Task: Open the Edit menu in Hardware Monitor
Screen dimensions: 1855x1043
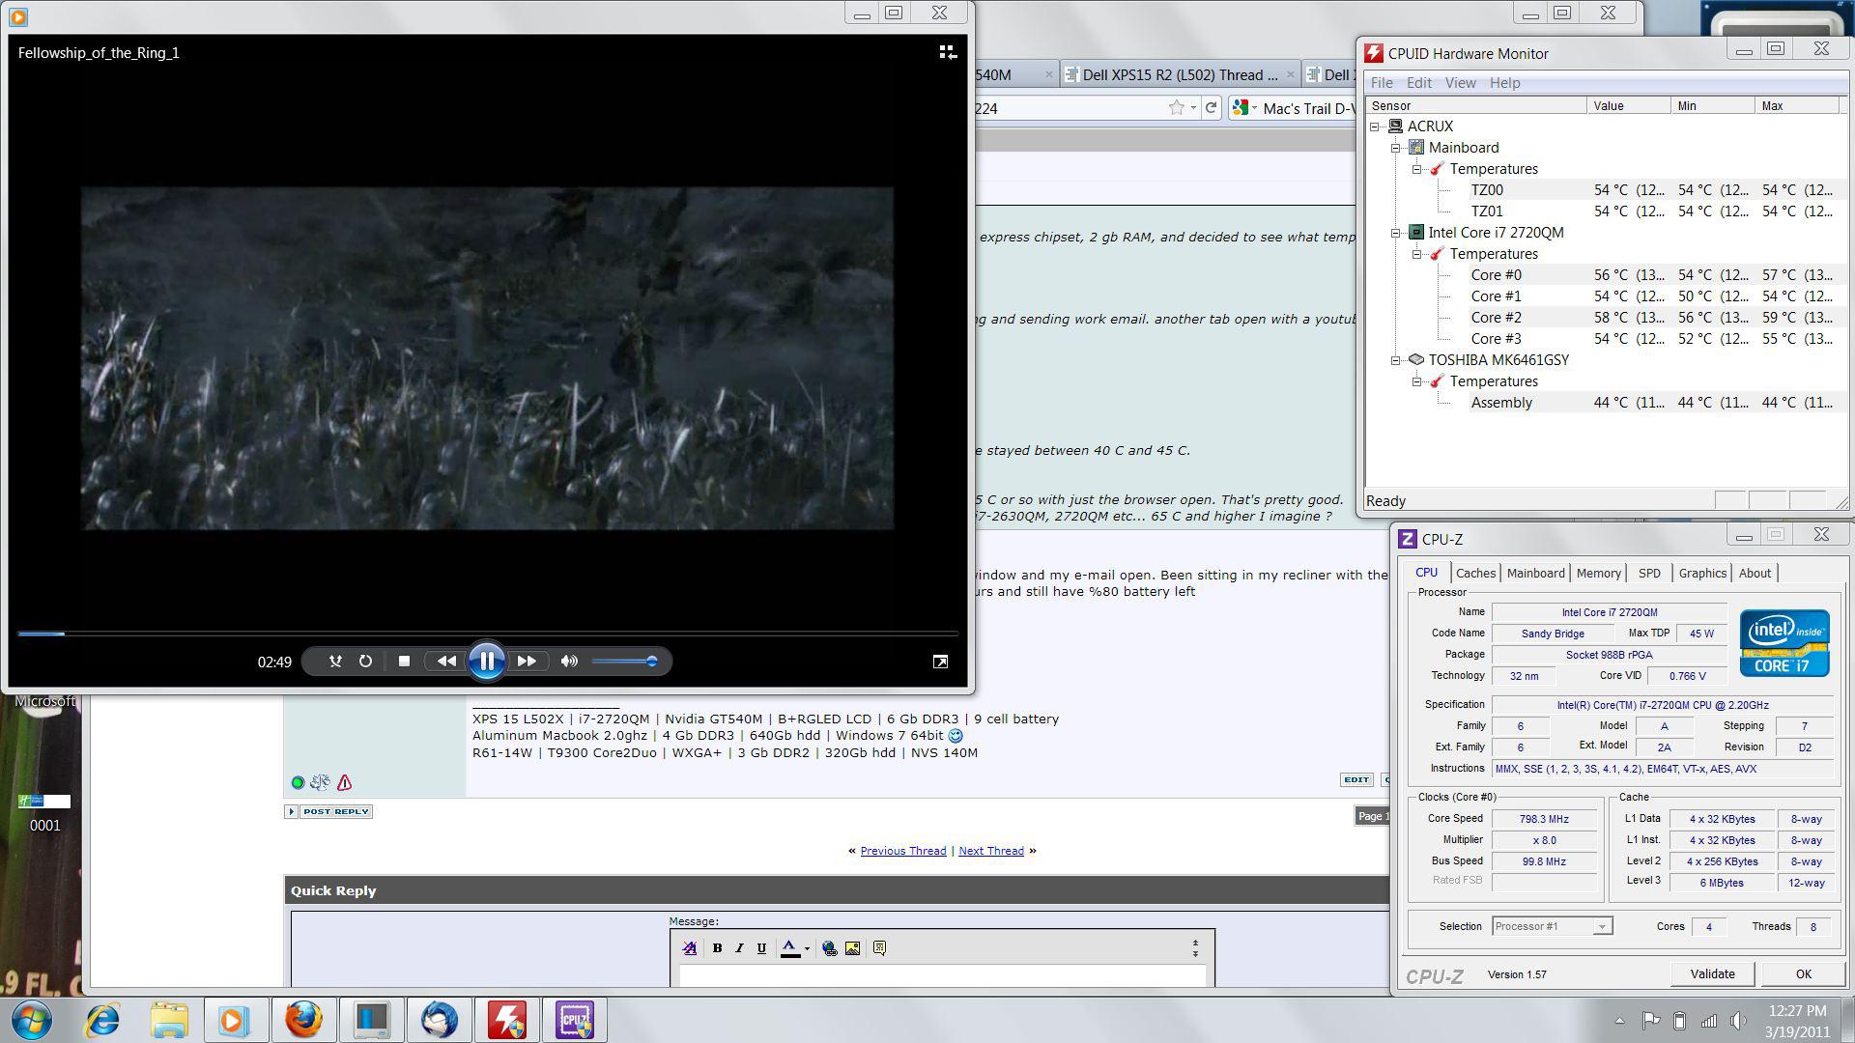Action: coord(1418,83)
